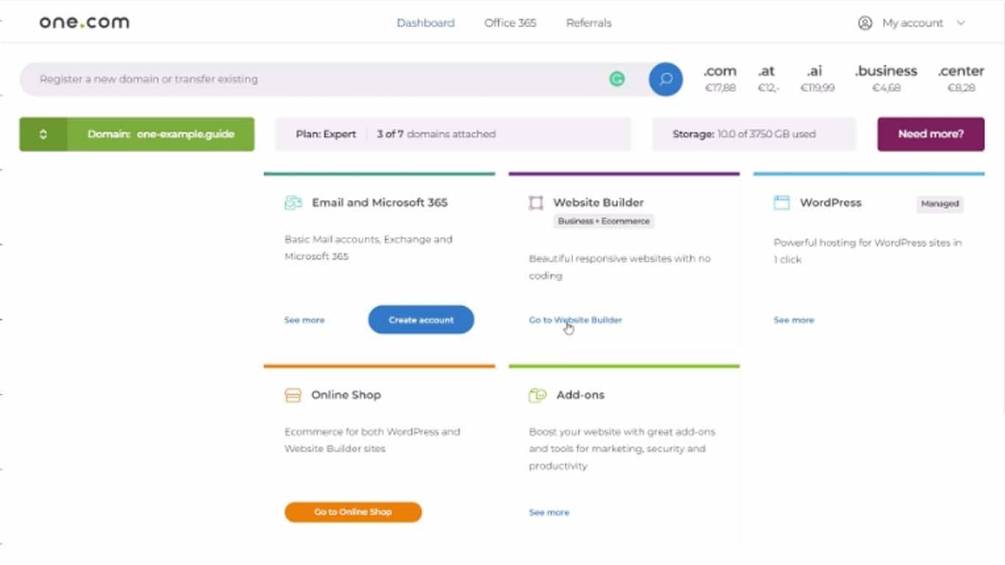Click See more under WordPress

click(x=794, y=320)
